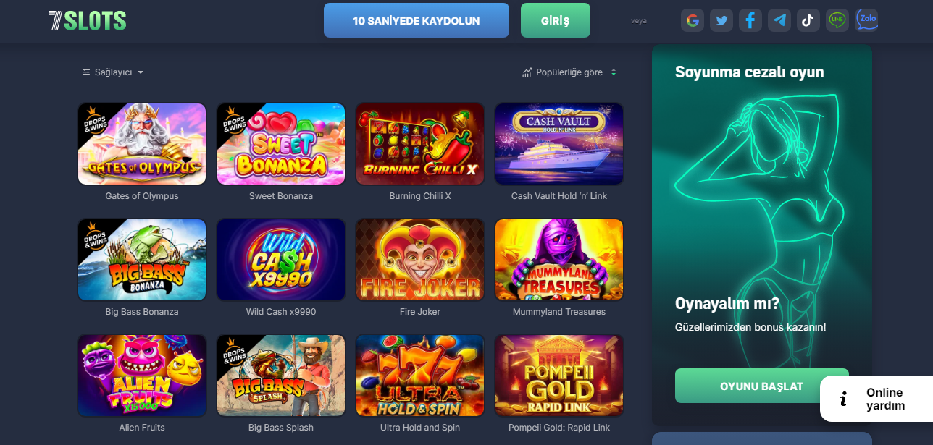
Task: Expand the Sağlayıcı provider dropdown
Action: [113, 72]
